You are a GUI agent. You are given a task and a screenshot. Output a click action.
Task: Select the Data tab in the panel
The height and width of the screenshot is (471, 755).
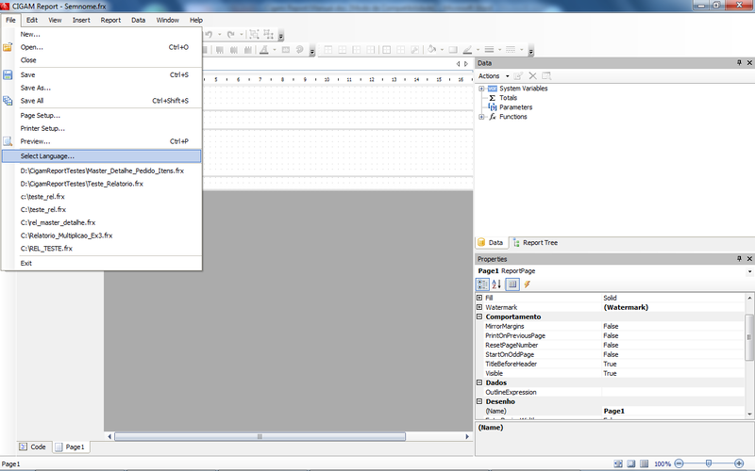click(491, 243)
